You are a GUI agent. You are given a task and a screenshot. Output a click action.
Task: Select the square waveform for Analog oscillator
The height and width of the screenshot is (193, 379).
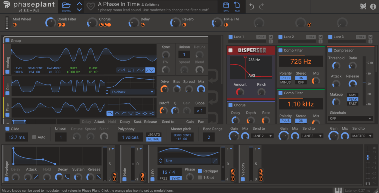[x=131, y=70]
